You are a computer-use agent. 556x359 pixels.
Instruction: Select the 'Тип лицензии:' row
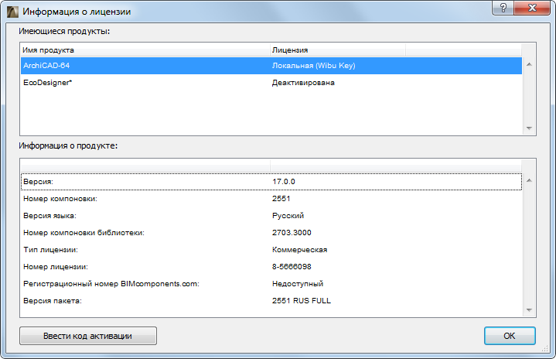271,250
